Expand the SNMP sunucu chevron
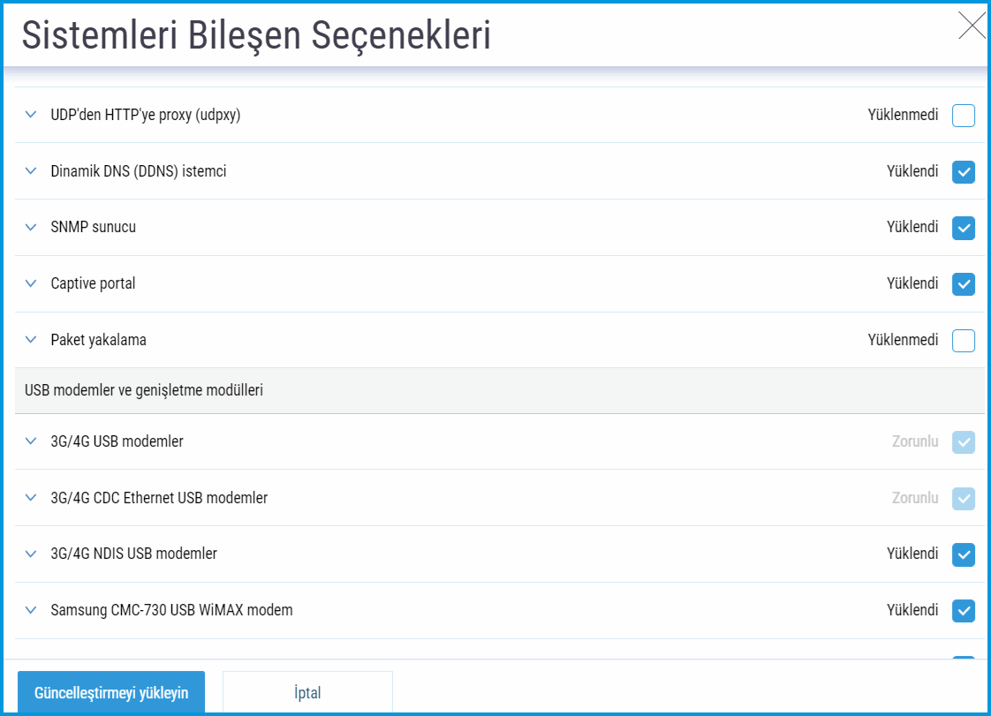This screenshot has height=716, width=991. click(32, 228)
